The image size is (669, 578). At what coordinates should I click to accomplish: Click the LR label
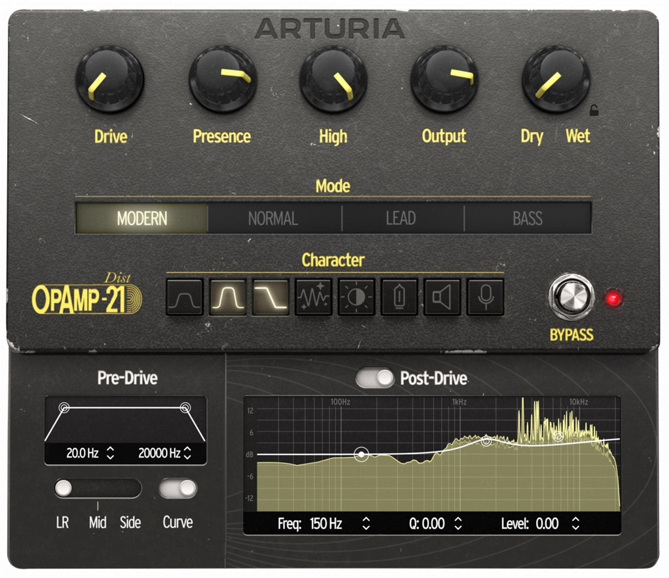tap(63, 523)
